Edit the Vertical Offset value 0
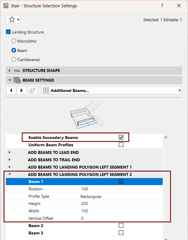Viewport: 188px width, 240px height. (x=82, y=219)
